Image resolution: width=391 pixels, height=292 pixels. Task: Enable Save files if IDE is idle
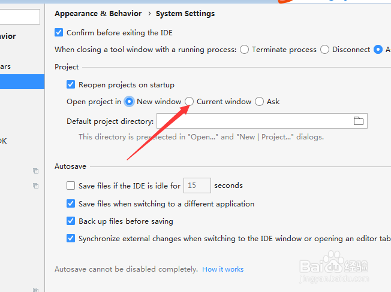(x=71, y=186)
